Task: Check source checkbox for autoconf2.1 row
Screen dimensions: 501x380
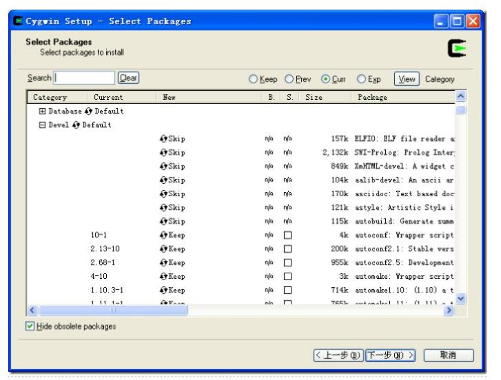Action: coord(287,249)
